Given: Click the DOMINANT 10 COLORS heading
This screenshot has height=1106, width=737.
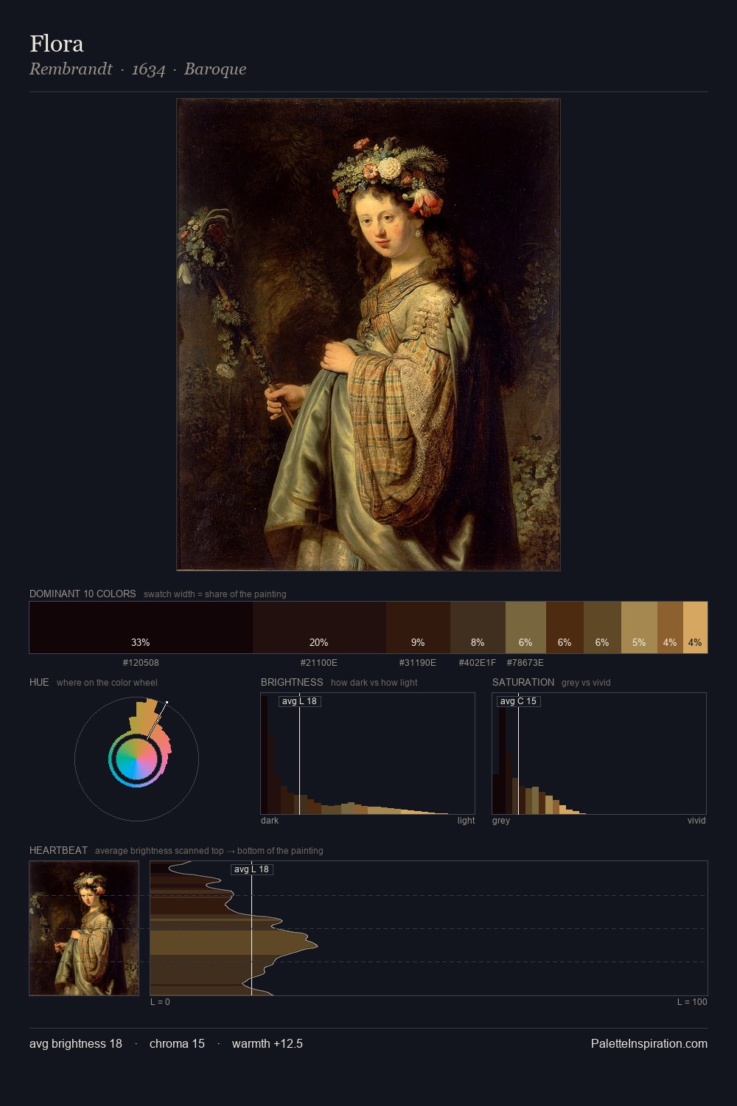Looking at the screenshot, I should click(83, 594).
